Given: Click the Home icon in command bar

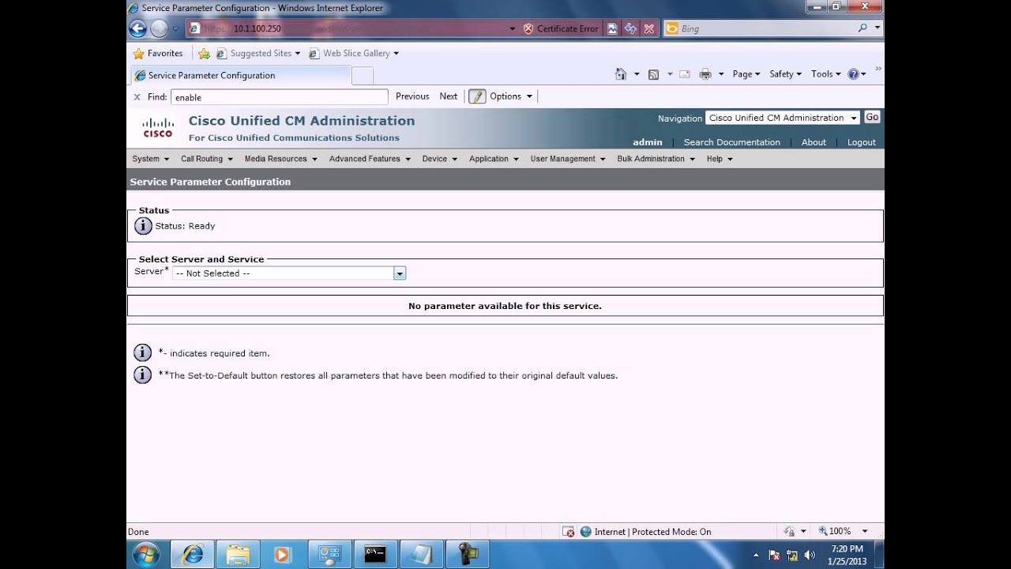Looking at the screenshot, I should point(621,73).
